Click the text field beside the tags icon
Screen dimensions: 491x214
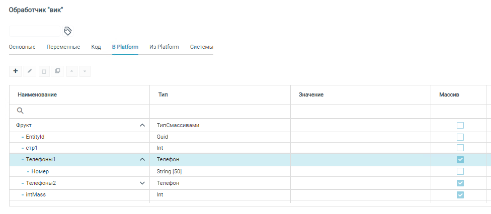(x=34, y=31)
